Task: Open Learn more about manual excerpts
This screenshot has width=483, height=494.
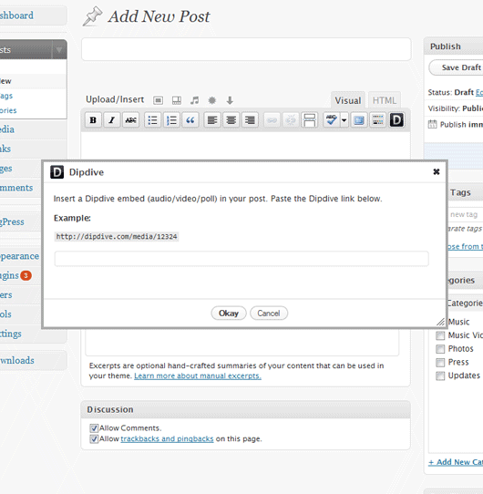Action: (198, 376)
